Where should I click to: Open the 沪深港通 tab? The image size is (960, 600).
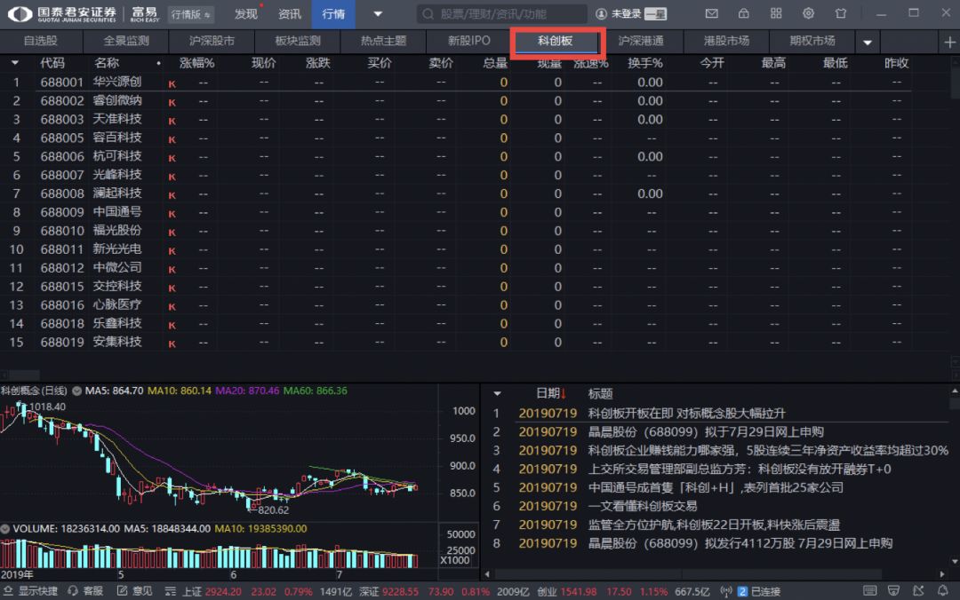(x=641, y=41)
